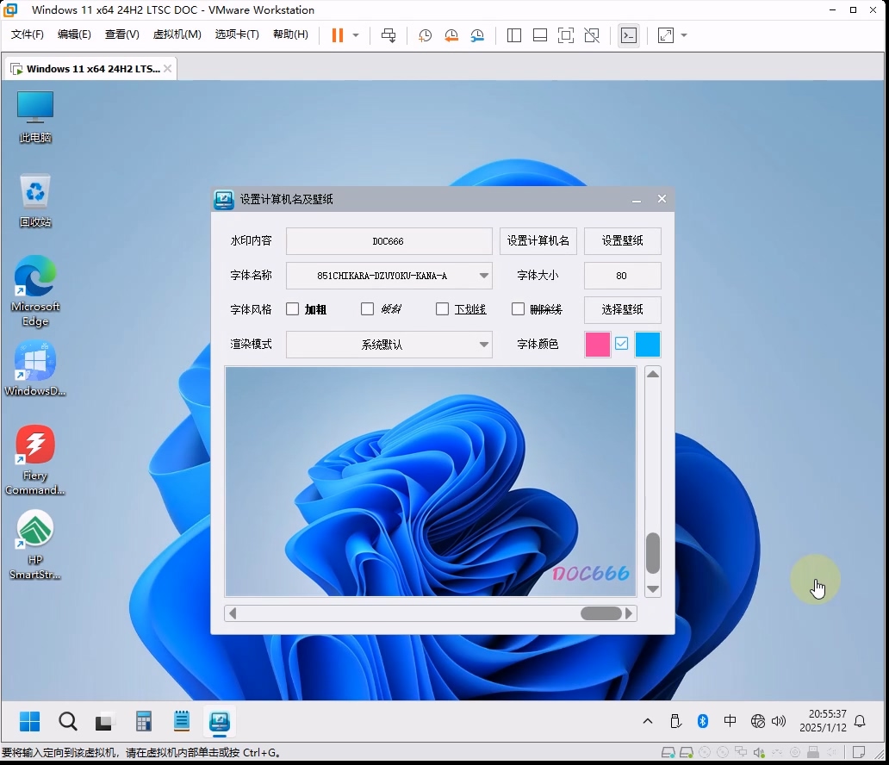The width and height of the screenshot is (889, 765).
Task: Open taskbar Search
Action: coord(68,721)
